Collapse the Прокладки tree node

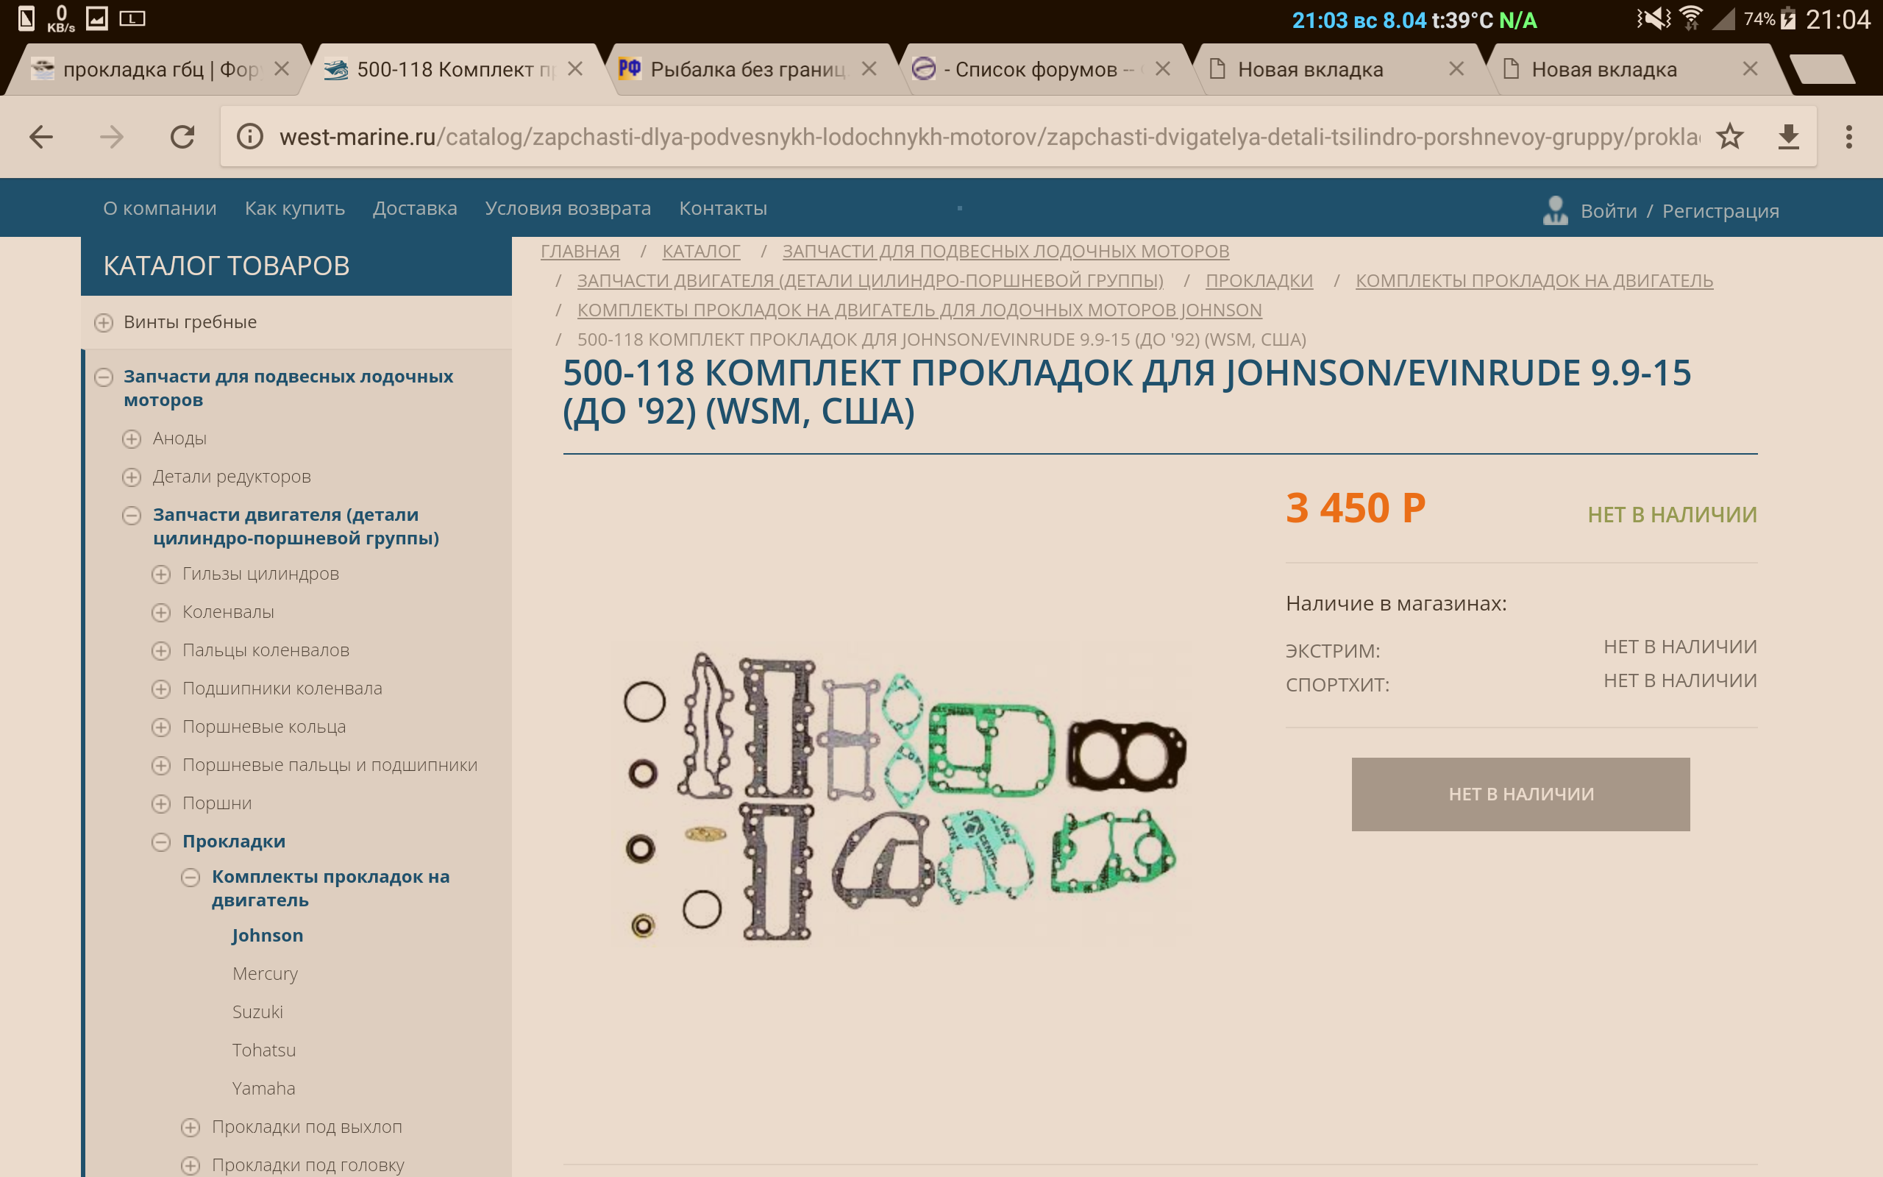pyautogui.click(x=161, y=842)
